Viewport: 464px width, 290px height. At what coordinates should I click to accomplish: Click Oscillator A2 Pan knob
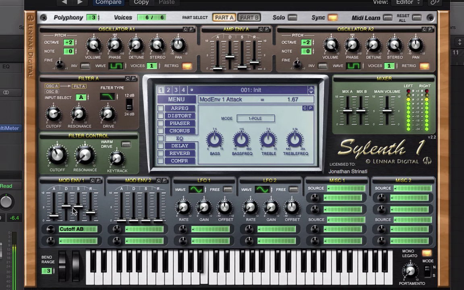[416, 45]
